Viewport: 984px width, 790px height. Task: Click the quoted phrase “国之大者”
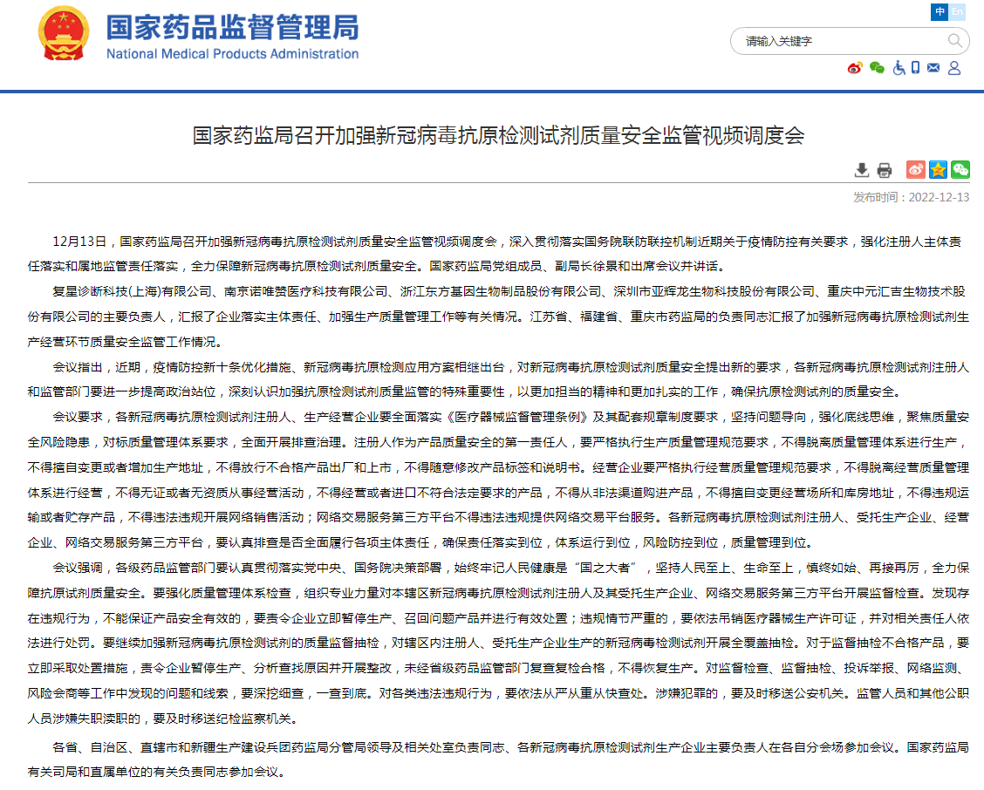tap(605, 568)
